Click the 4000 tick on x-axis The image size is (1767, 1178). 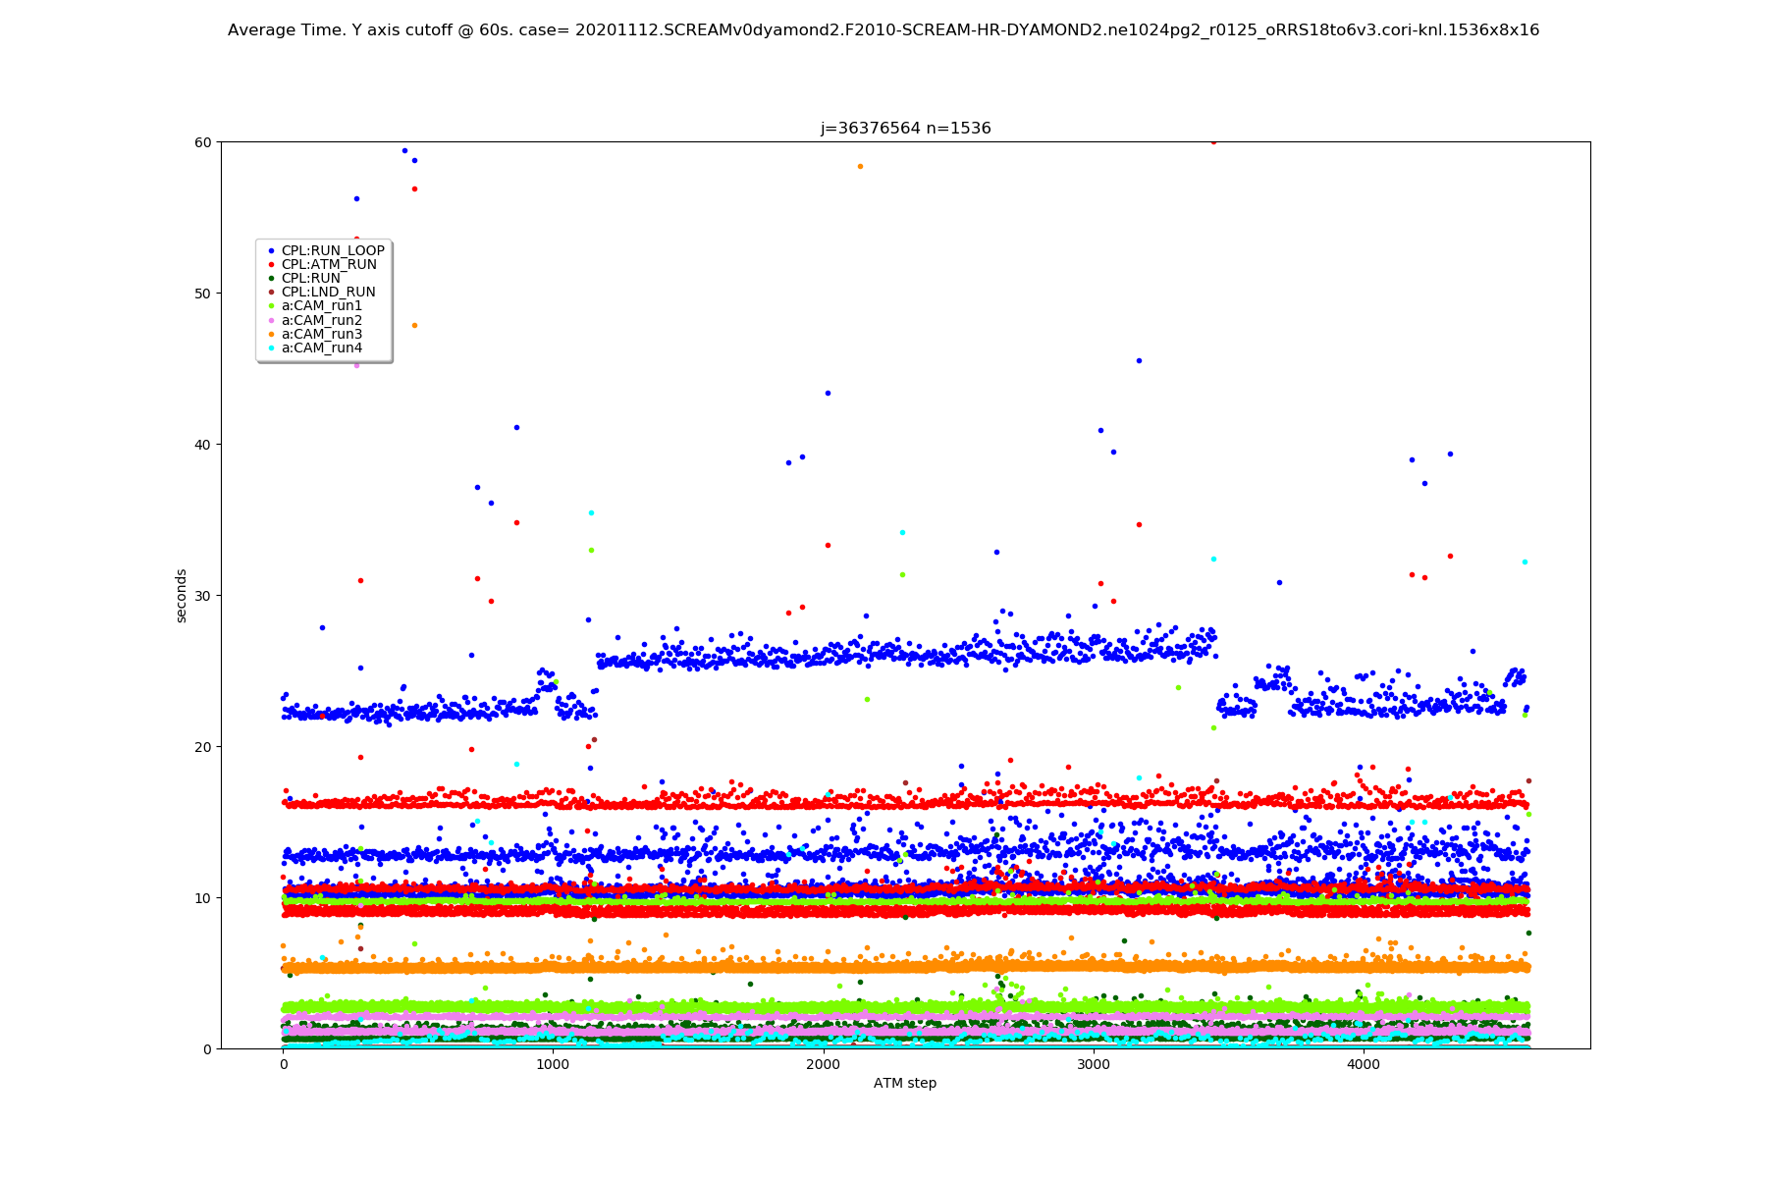(1363, 1064)
